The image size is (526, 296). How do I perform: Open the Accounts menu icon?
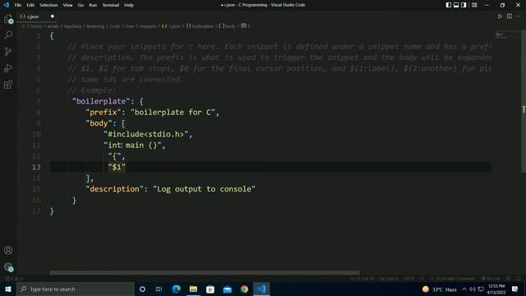point(8,250)
